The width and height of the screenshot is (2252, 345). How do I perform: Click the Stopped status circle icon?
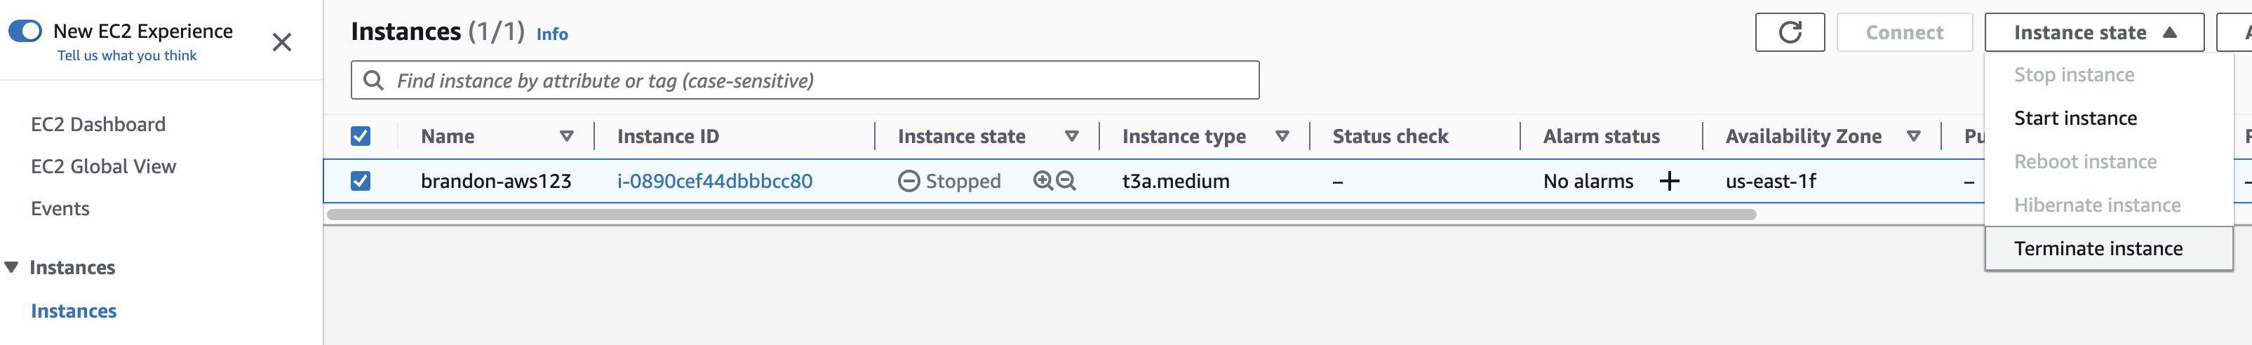pos(909,181)
